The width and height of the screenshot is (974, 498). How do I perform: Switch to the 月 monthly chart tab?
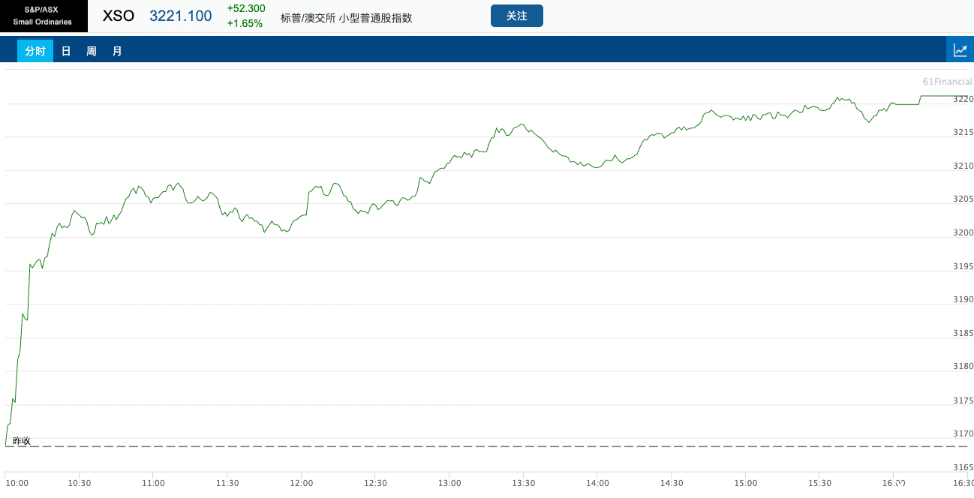117,51
